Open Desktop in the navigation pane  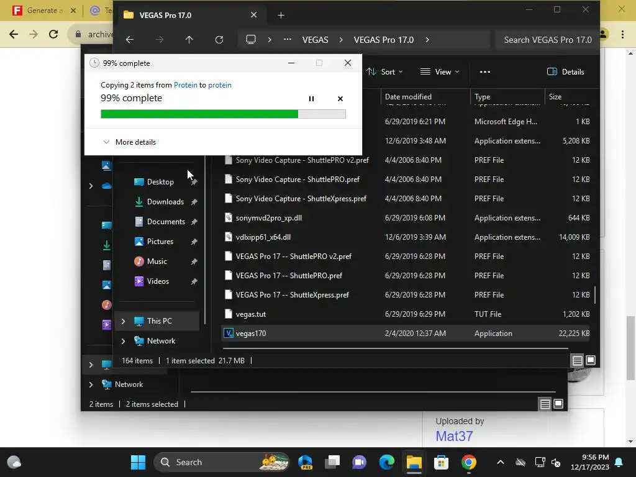[x=160, y=182]
